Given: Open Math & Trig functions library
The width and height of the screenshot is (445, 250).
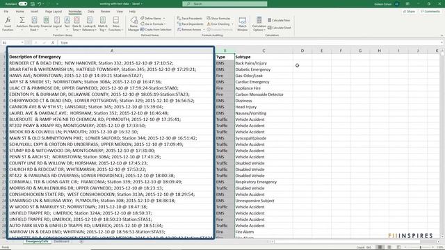Looking at the screenshot, I should (x=102, y=24).
